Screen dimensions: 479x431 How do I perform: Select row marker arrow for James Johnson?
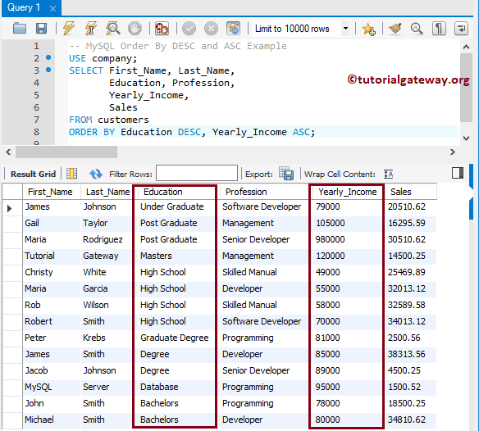pos(10,208)
